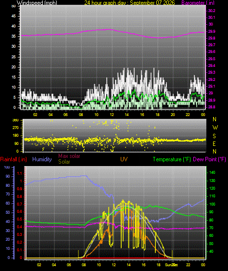Click the "360" wind direction axis value
Viewport: 228px width, 271px height.
tap(15, 120)
